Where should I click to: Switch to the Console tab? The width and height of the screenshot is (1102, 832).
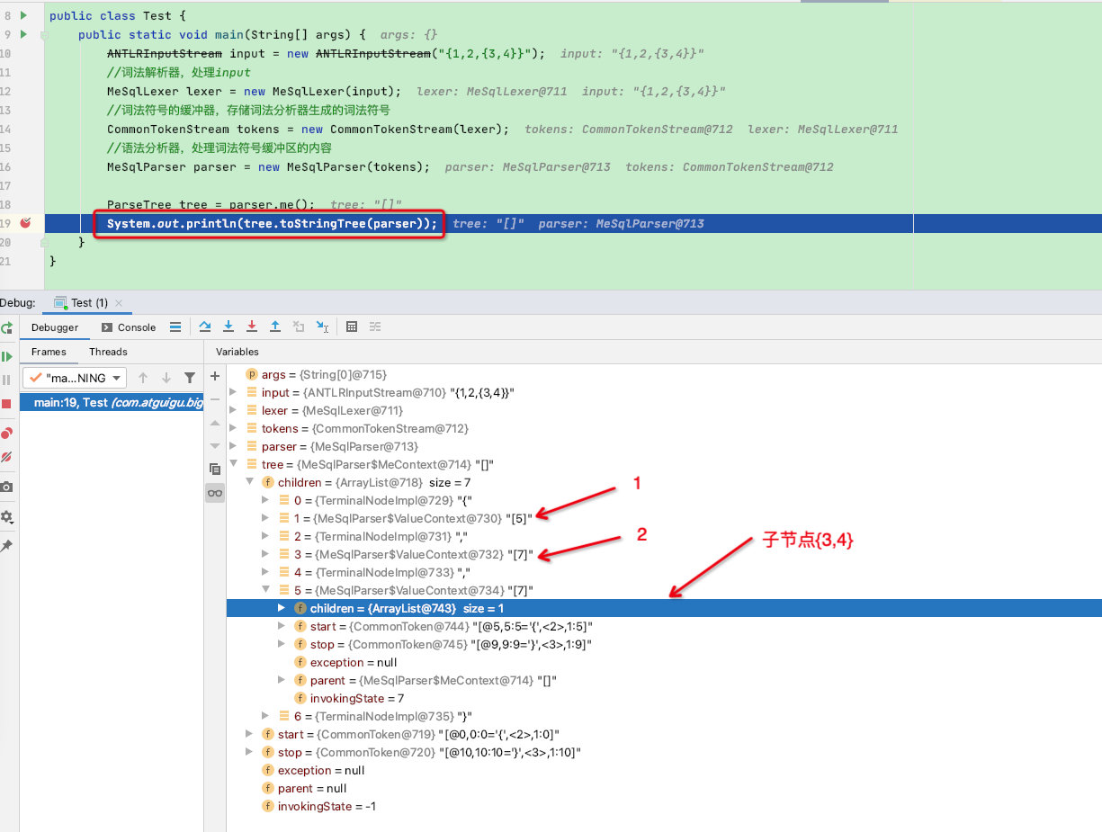tap(129, 327)
